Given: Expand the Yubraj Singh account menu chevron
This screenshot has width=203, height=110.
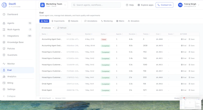Looking at the screenshot, I should [199, 5].
